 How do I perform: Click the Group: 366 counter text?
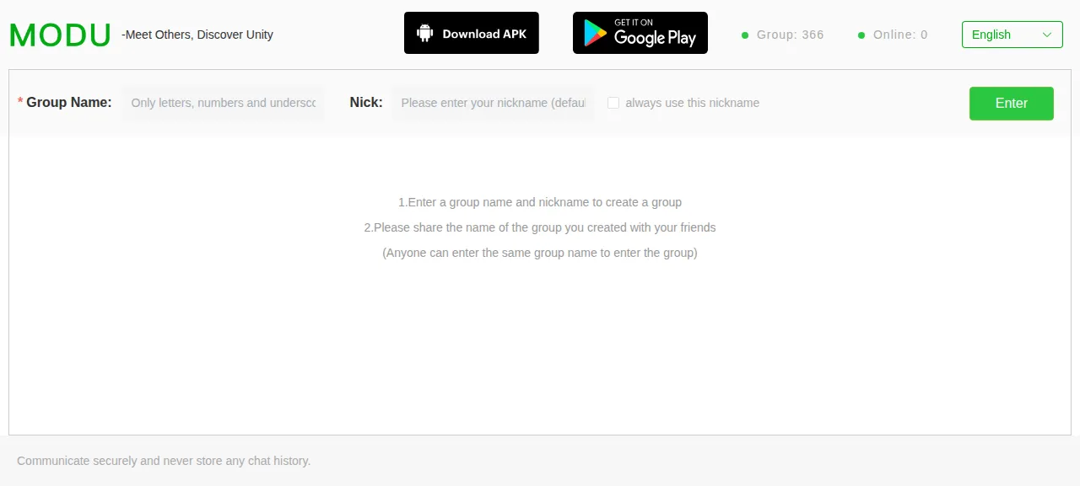(x=791, y=35)
